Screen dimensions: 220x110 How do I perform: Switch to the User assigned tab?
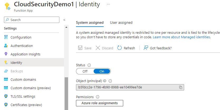pyautogui.click(x=121, y=22)
